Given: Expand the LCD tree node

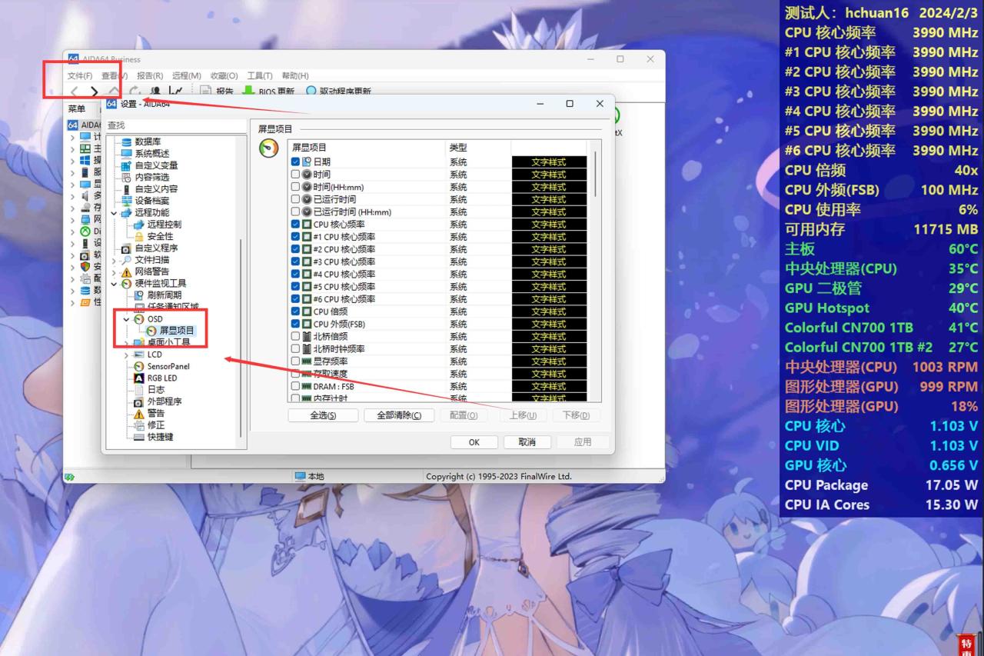Looking at the screenshot, I should point(127,355).
